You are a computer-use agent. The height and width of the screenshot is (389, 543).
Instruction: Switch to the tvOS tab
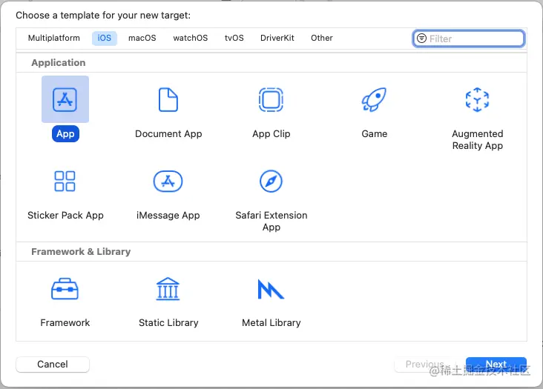click(234, 38)
